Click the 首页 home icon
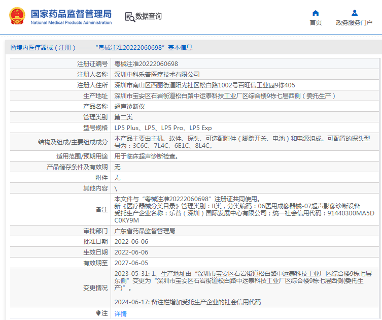The width and height of the screenshot is (382, 320). [x=316, y=13]
